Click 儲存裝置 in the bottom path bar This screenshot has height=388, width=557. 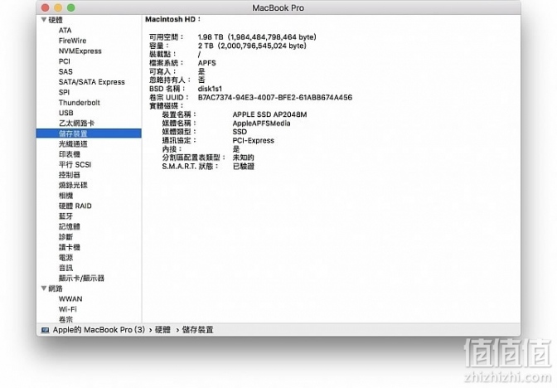pyautogui.click(x=197, y=330)
